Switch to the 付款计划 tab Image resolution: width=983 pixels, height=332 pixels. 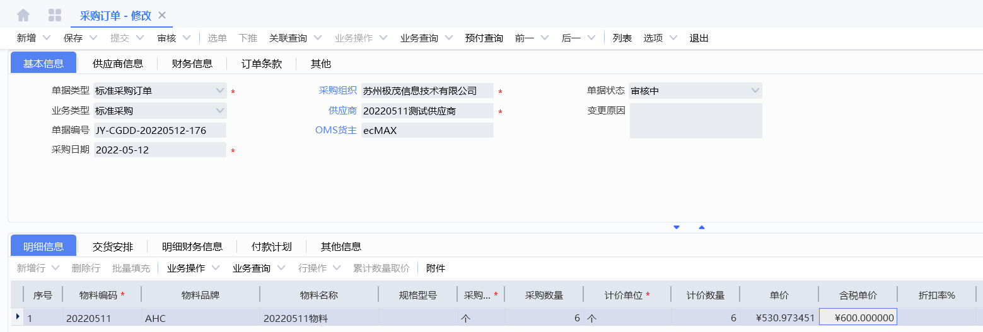272,246
